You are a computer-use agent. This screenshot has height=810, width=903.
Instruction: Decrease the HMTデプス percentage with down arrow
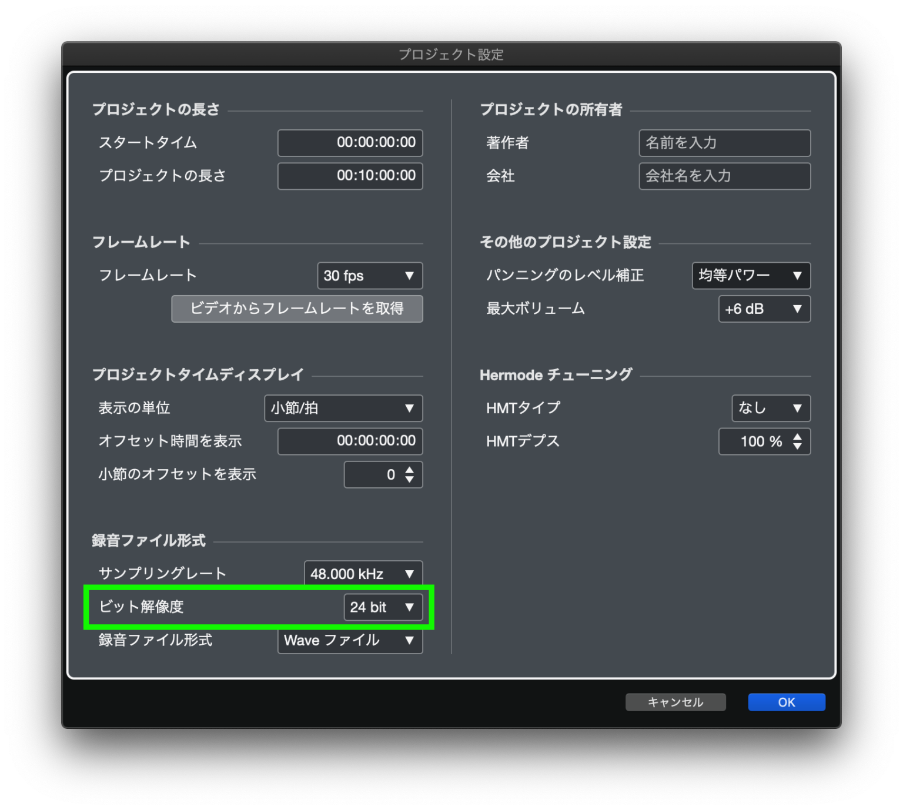click(x=798, y=446)
